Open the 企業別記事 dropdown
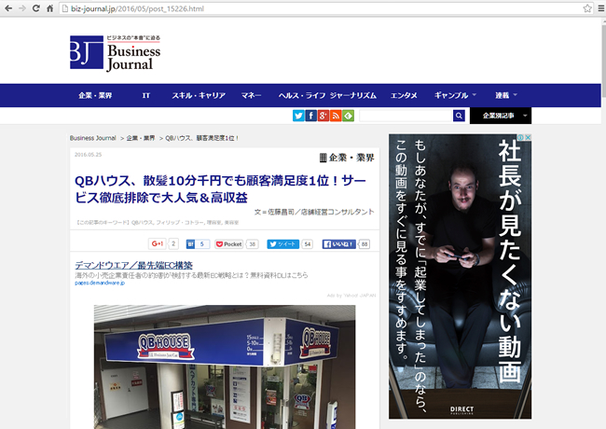The height and width of the screenshot is (429, 606). click(x=501, y=116)
